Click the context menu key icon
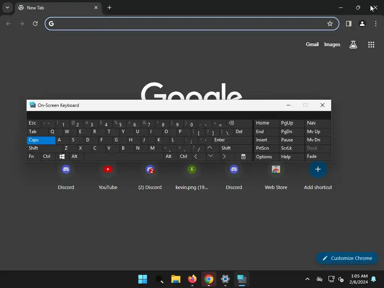 click(x=243, y=156)
